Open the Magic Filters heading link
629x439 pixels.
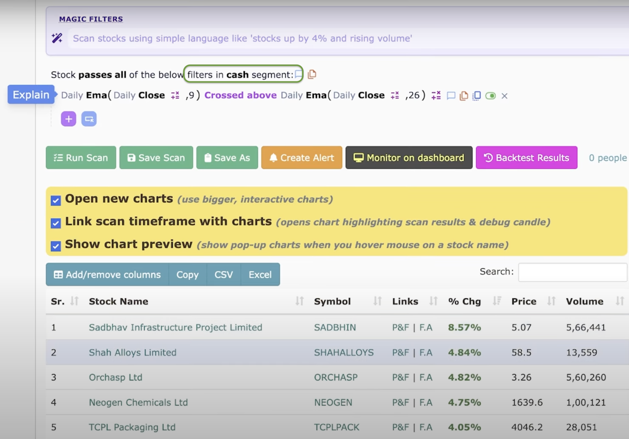[91, 19]
